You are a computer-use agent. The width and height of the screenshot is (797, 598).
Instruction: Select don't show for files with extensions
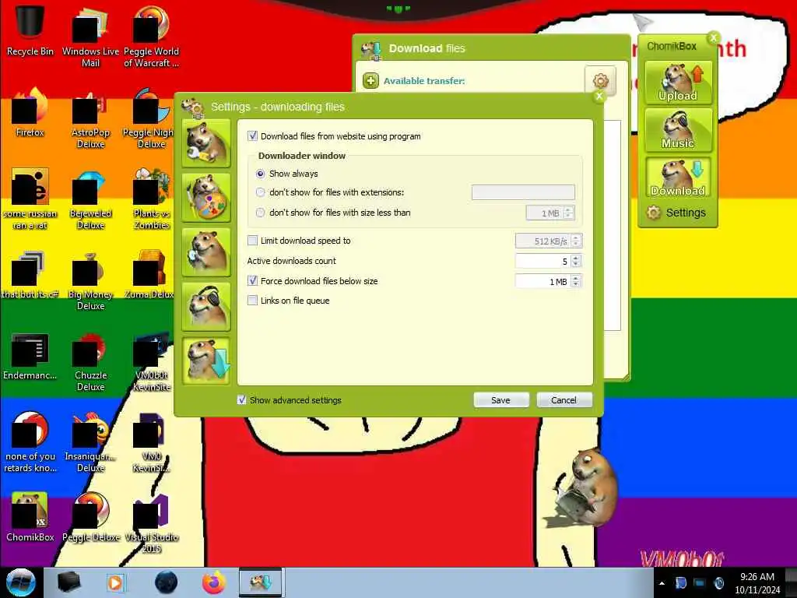click(x=260, y=192)
